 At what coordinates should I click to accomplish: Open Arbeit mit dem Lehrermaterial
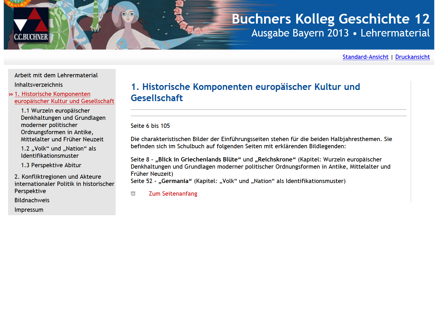pos(56,75)
